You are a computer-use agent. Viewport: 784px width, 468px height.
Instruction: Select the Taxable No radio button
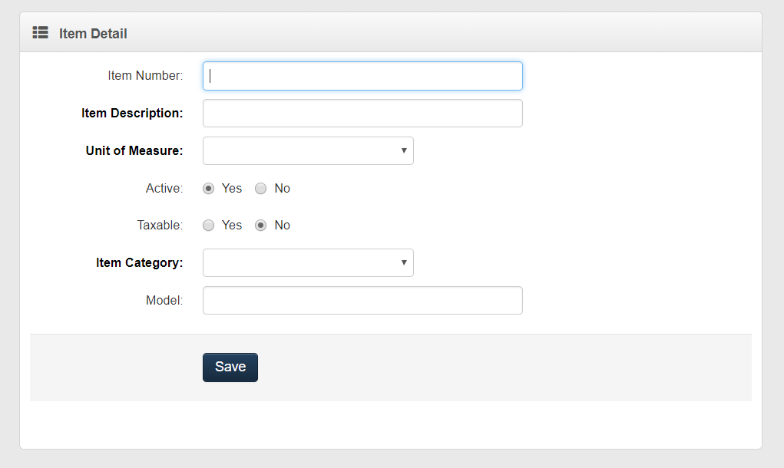pos(261,226)
